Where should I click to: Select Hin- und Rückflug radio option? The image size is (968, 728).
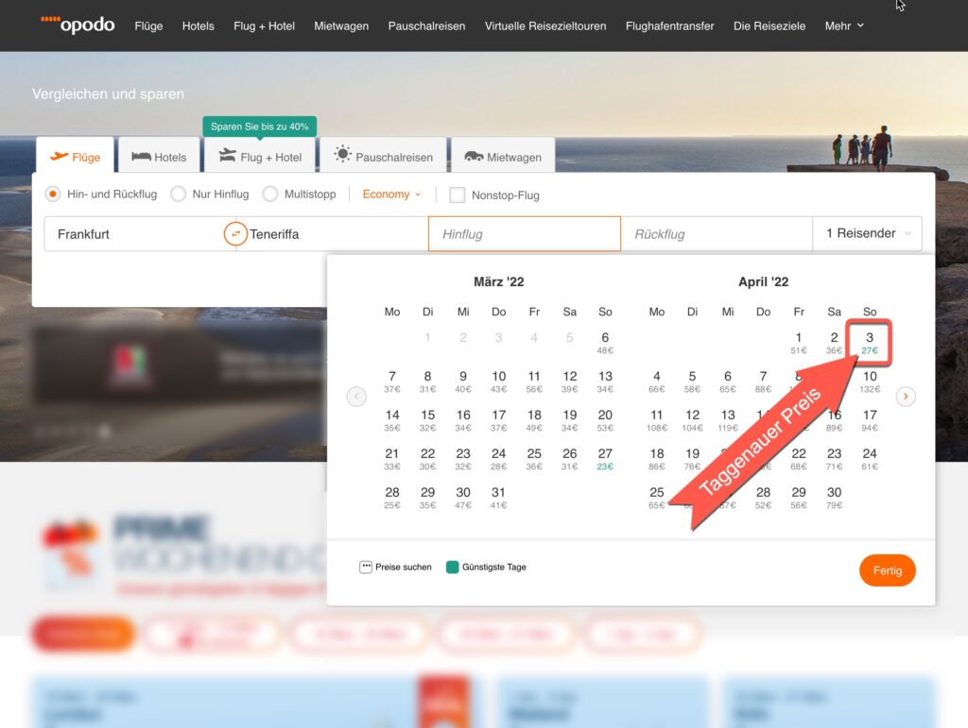[x=54, y=194]
